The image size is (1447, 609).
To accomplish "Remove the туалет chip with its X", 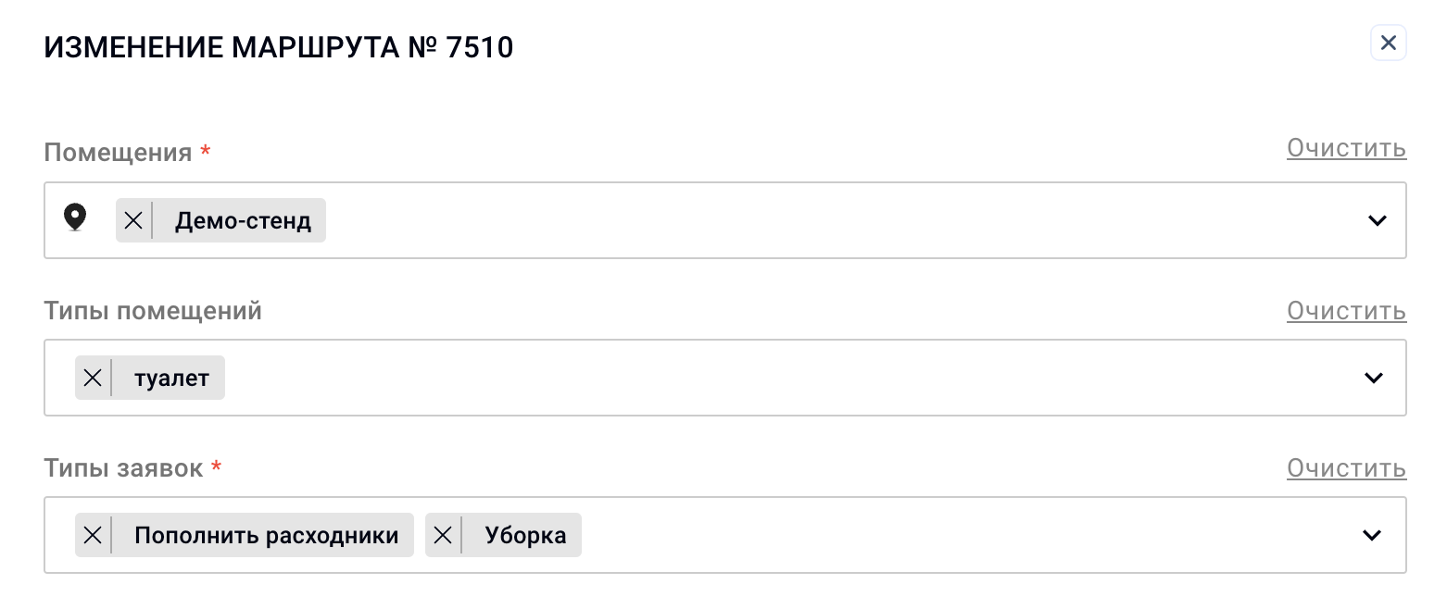I will click(x=93, y=378).
